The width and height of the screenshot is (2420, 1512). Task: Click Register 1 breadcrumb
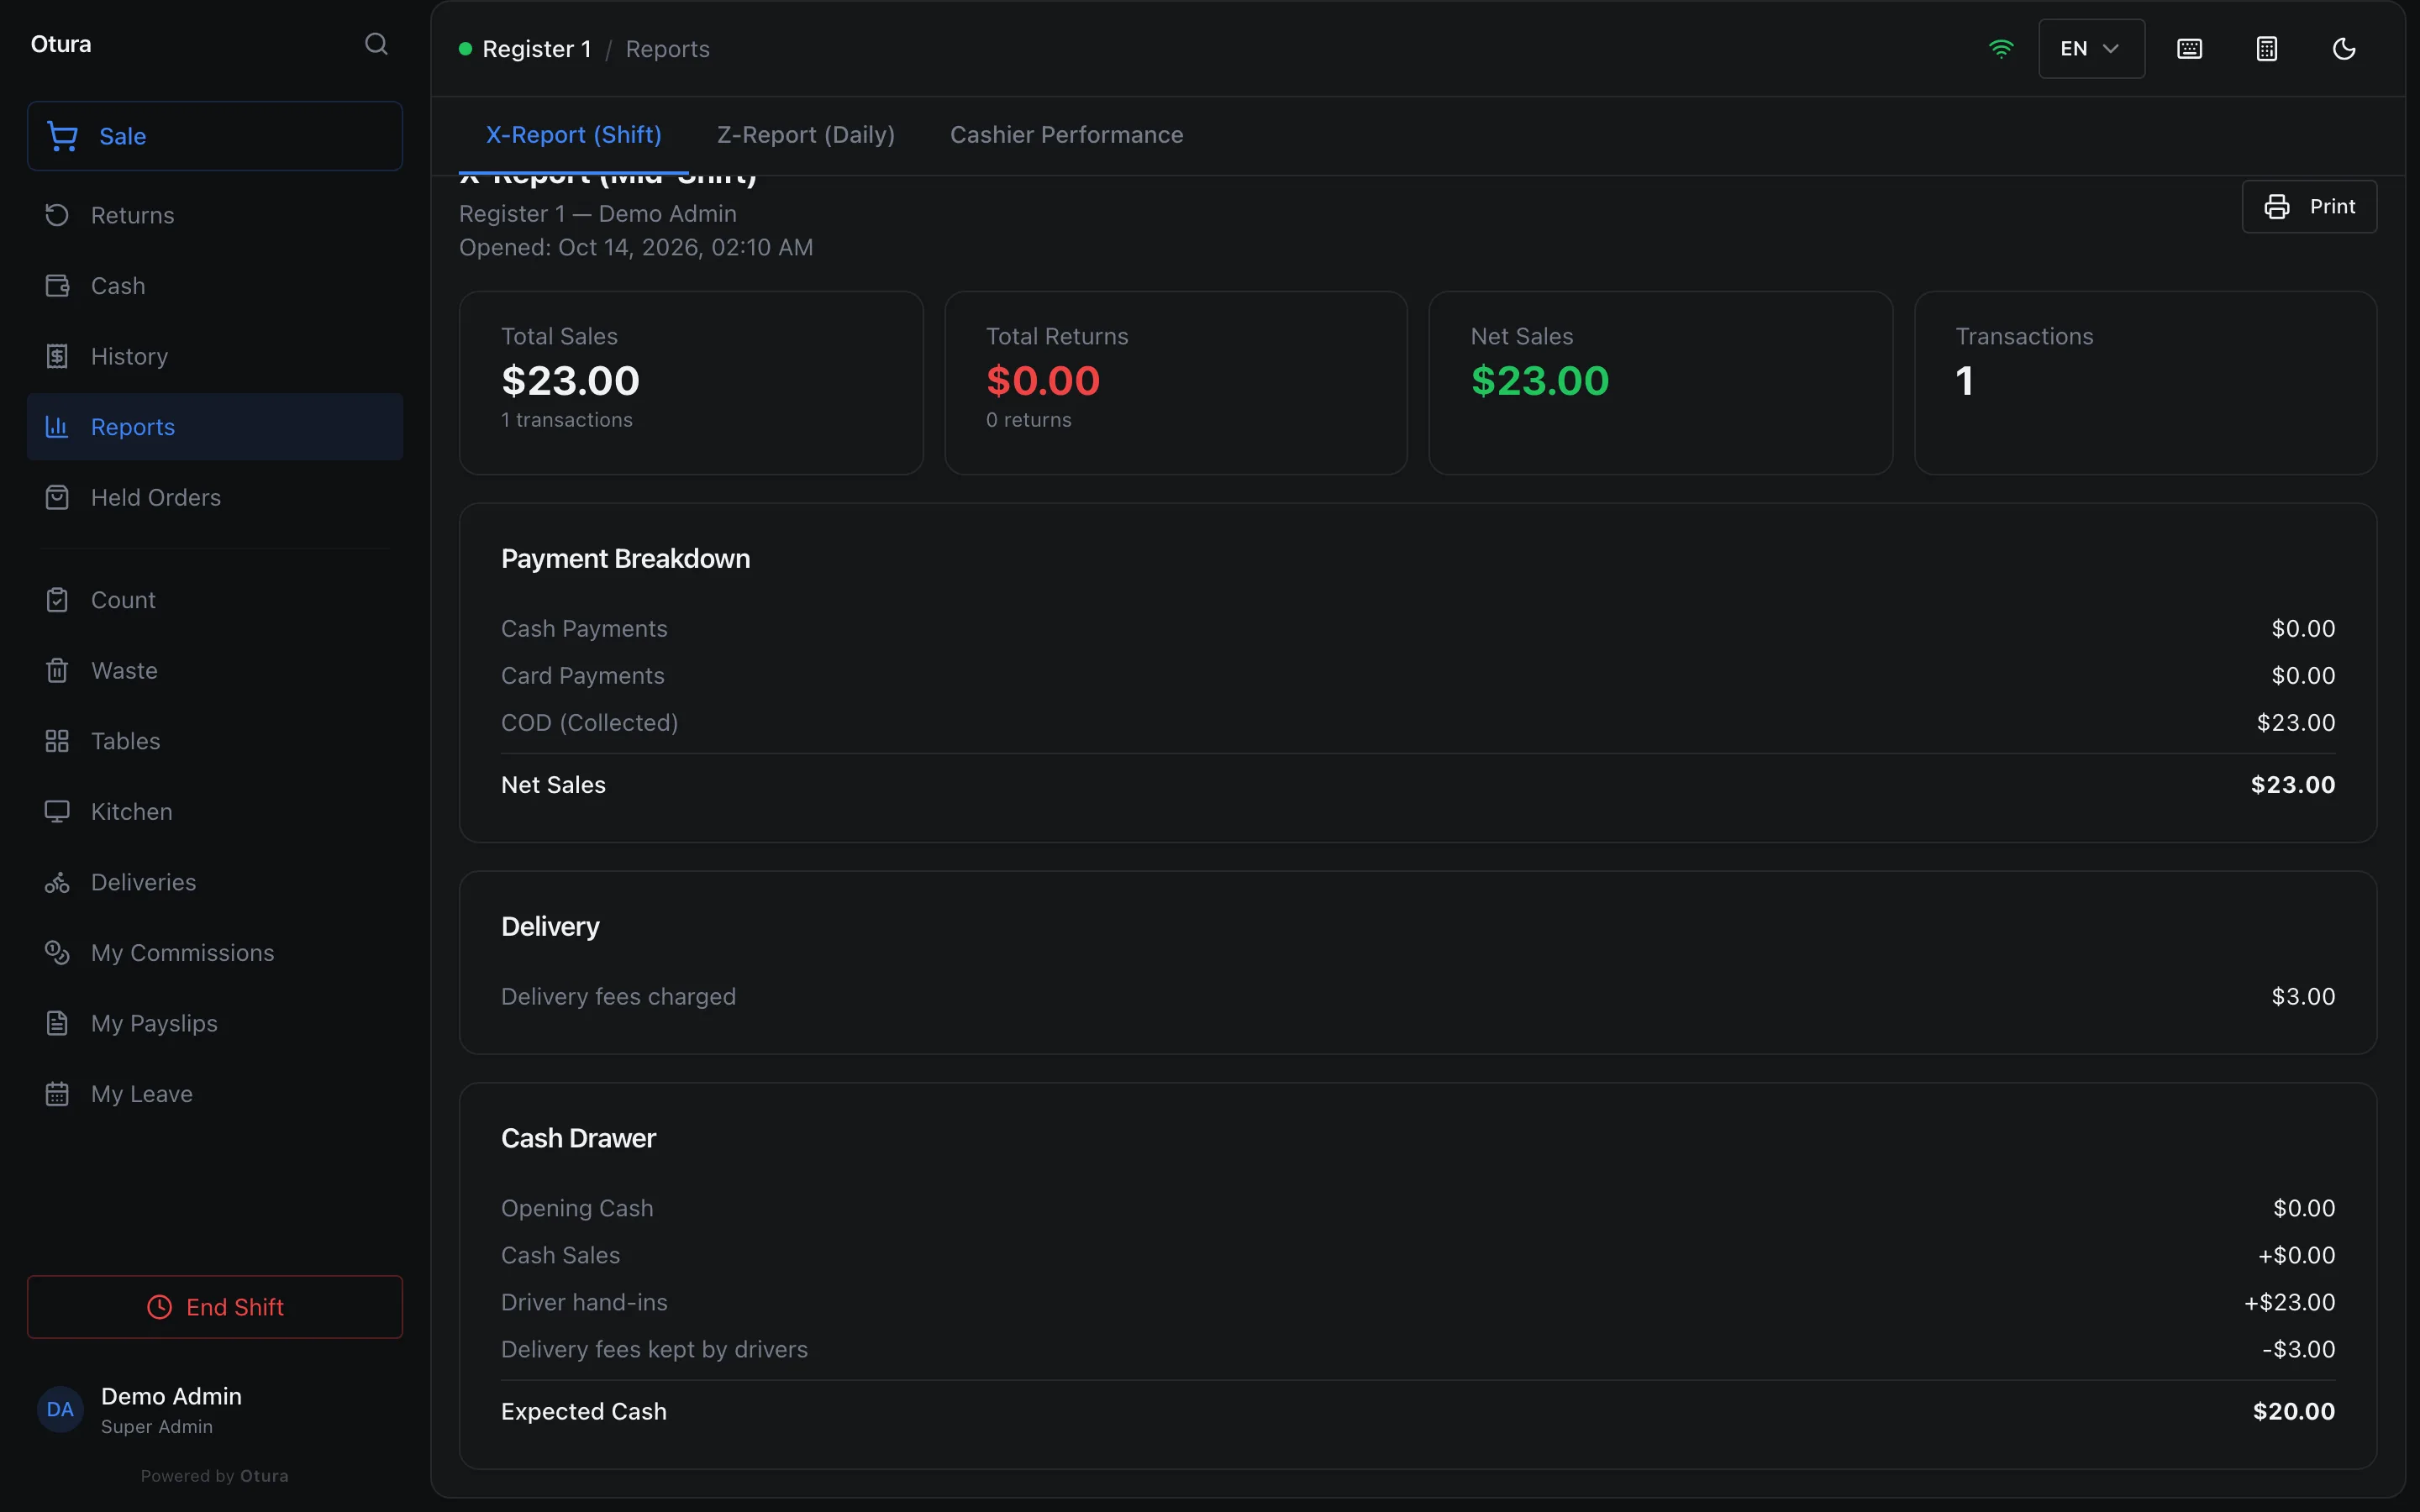(x=536, y=49)
